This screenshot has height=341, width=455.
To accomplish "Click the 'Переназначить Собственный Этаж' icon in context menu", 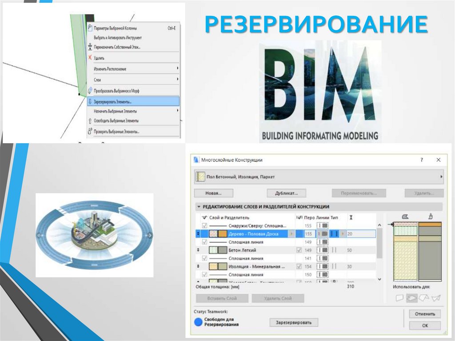I will point(90,47).
